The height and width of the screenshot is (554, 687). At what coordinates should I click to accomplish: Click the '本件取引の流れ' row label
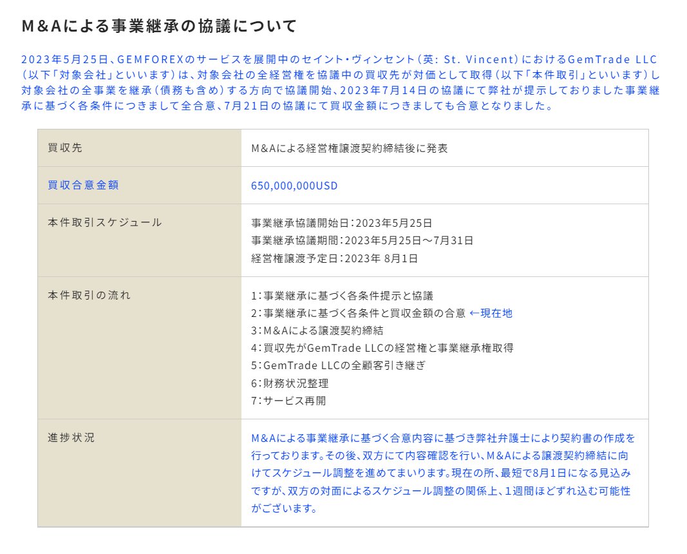[89, 295]
